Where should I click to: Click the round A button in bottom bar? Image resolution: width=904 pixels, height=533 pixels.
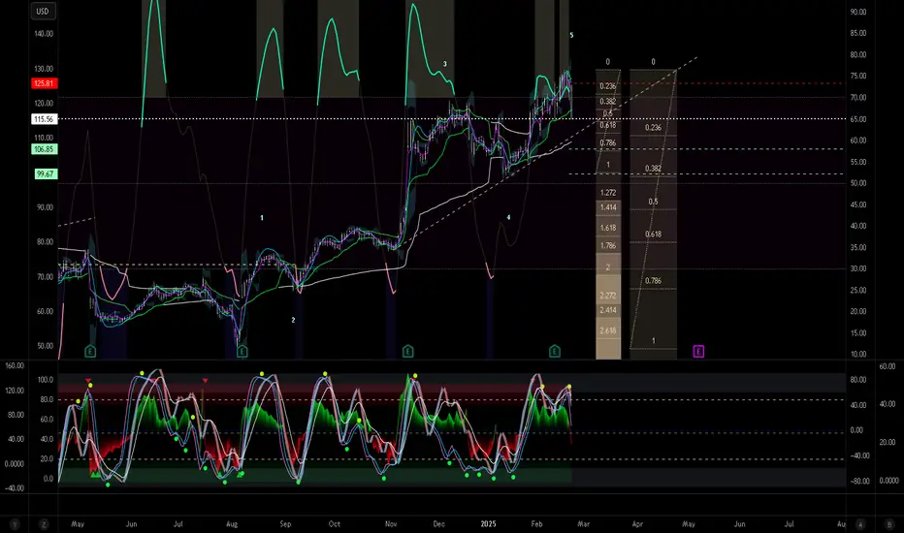860,524
